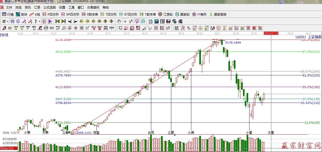Select the hand pan tool
The height and width of the screenshot is (152, 322).
[x=119, y=21]
